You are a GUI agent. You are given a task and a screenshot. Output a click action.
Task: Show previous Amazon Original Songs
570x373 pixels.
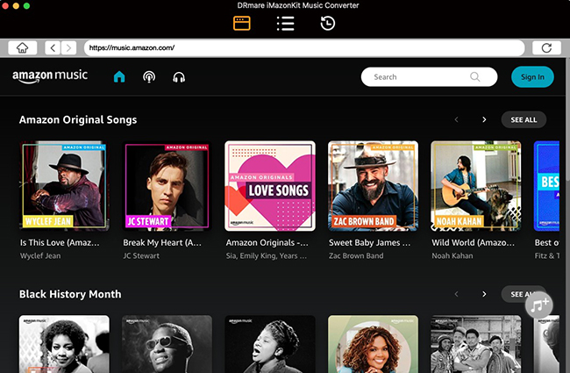[x=455, y=119]
